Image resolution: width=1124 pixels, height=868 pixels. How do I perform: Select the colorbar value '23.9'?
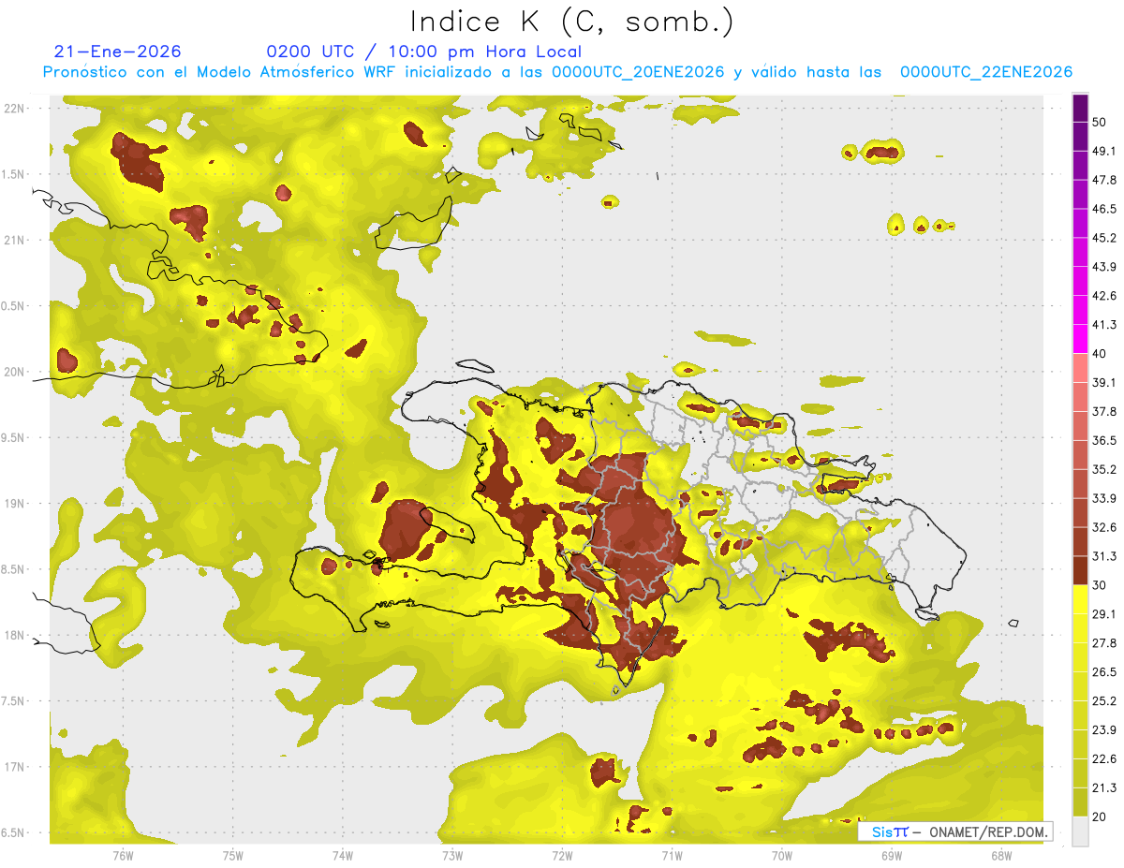point(1104,730)
